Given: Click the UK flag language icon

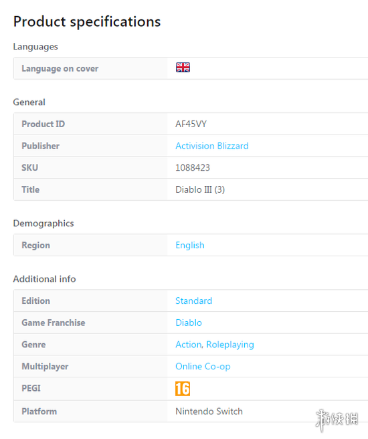Looking at the screenshot, I should [x=183, y=67].
